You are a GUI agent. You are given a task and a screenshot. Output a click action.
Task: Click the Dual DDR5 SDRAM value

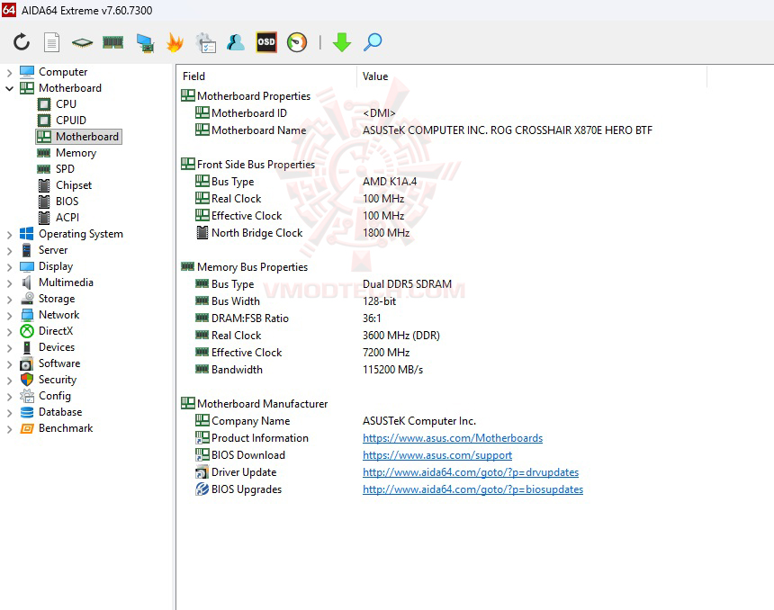coord(407,284)
